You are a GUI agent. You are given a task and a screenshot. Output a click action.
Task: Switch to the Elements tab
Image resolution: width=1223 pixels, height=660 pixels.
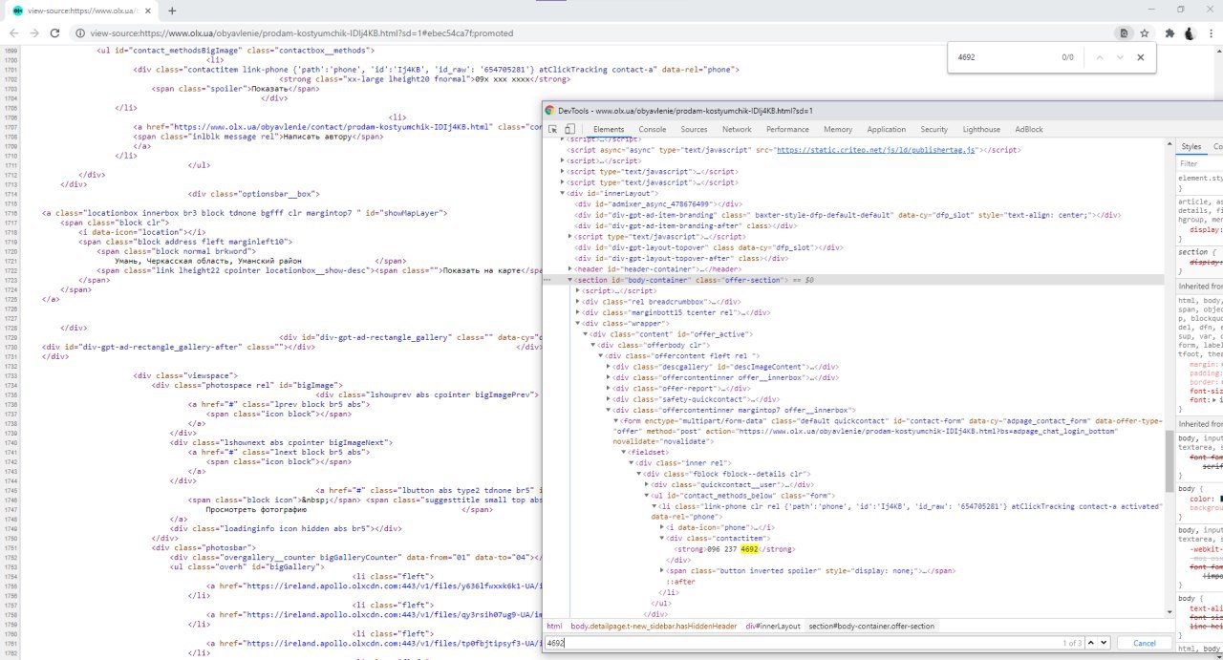(x=609, y=129)
